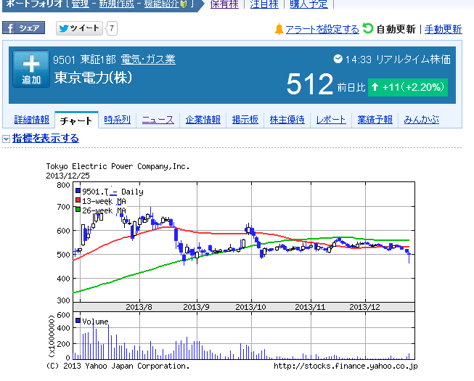
Task: Click the blue plus add-to-portfolio icon
Action: (31, 68)
